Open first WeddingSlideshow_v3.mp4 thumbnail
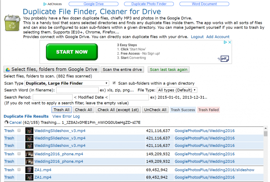Screen dimensions: 270x182 pos(29,131)
